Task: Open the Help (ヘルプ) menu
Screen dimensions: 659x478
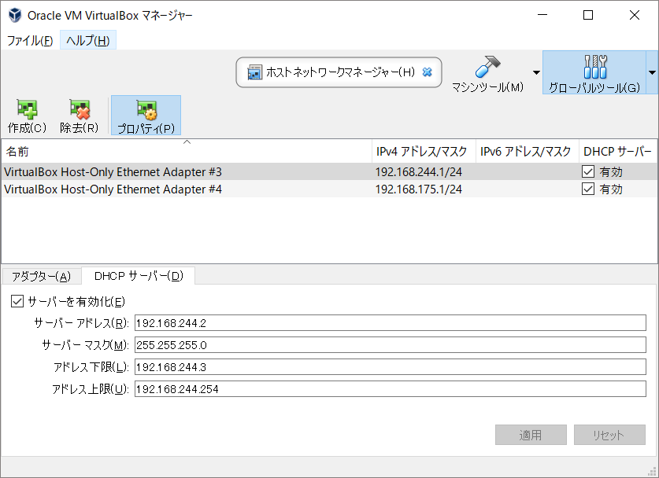Action: (88, 41)
